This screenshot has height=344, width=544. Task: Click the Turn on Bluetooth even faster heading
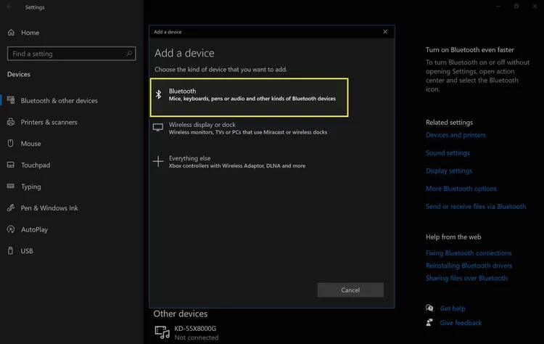[470, 50]
